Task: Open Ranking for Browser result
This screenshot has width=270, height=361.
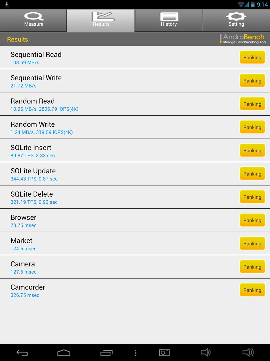Action: pos(252,220)
